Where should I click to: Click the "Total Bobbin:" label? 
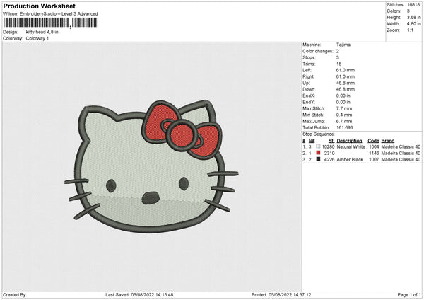[316, 127]
